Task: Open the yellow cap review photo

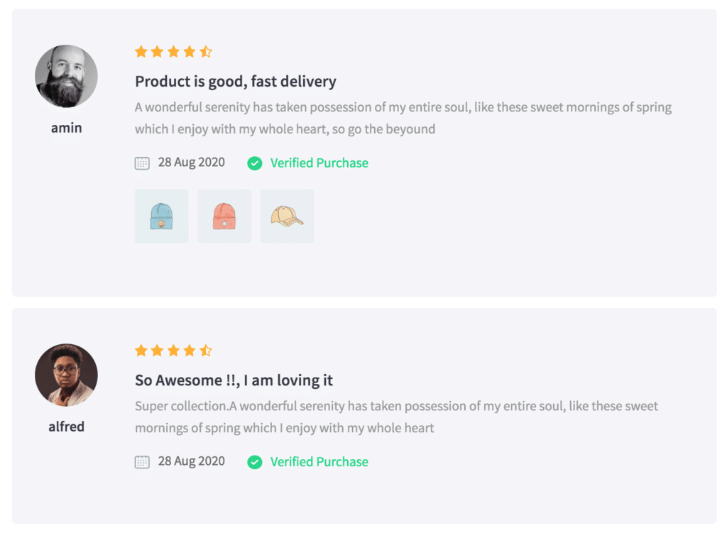Action: click(x=287, y=216)
